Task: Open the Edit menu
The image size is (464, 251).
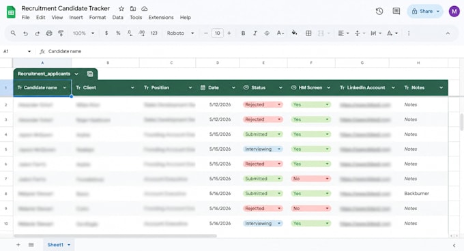Action: pyautogui.click(x=40, y=18)
